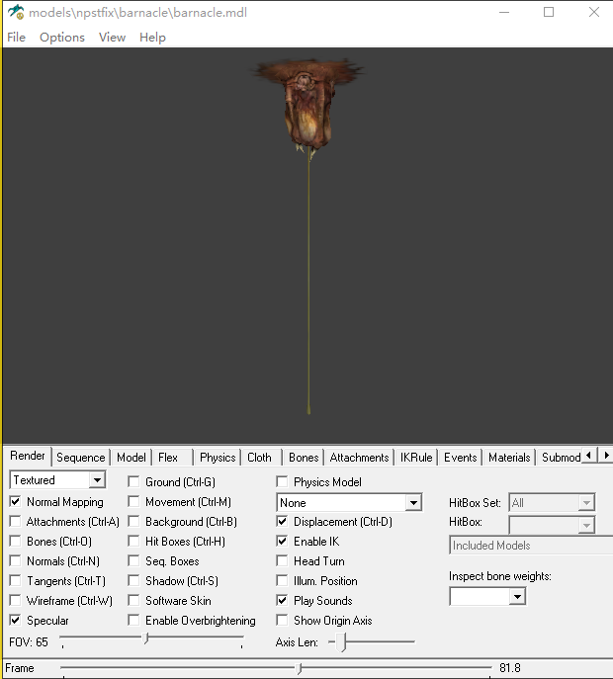Uncheck Displacement (Ctrl-D)
The image size is (613, 679).
coord(282,522)
